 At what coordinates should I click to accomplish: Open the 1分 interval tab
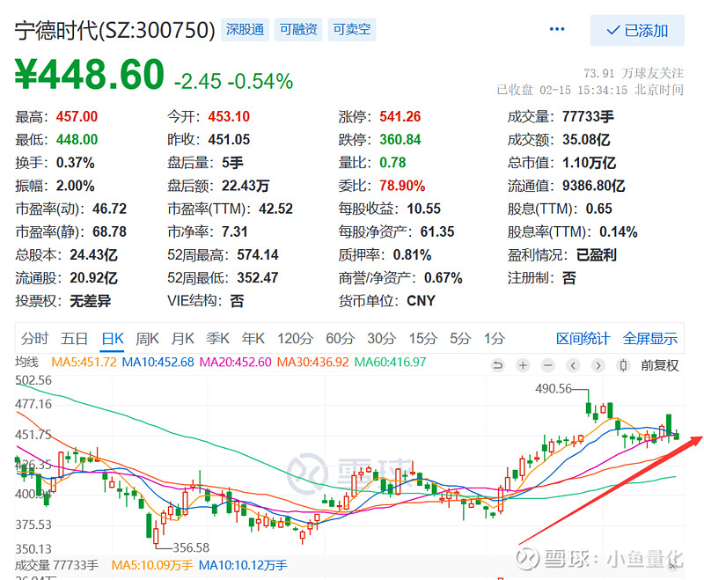point(495,339)
